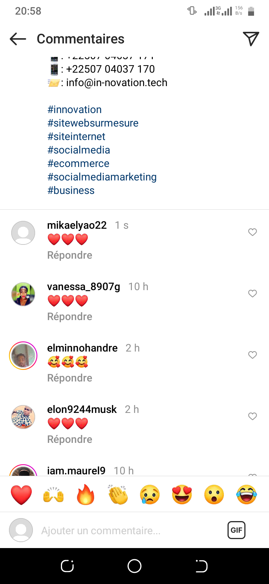This screenshot has height=584, width=269.
Task: Insert the heart-eyes quick emoji
Action: (182, 495)
